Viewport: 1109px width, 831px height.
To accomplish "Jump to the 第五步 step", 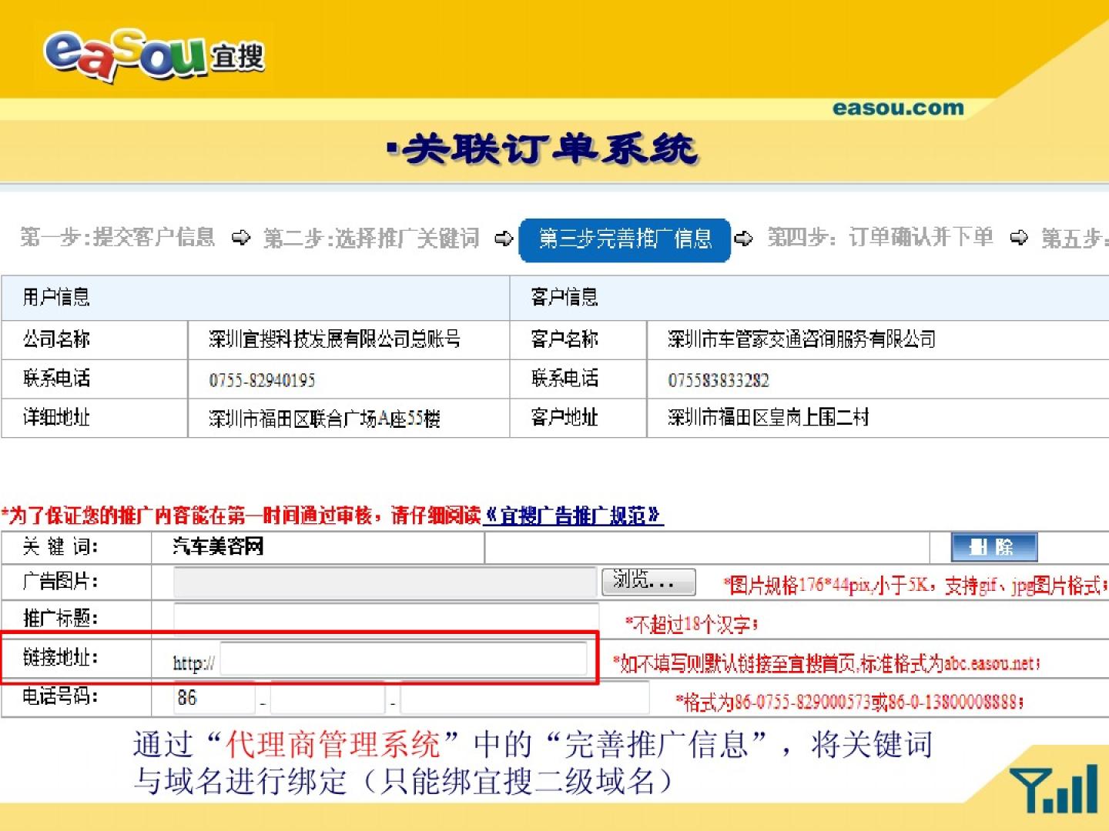I will pyautogui.click(x=1074, y=239).
